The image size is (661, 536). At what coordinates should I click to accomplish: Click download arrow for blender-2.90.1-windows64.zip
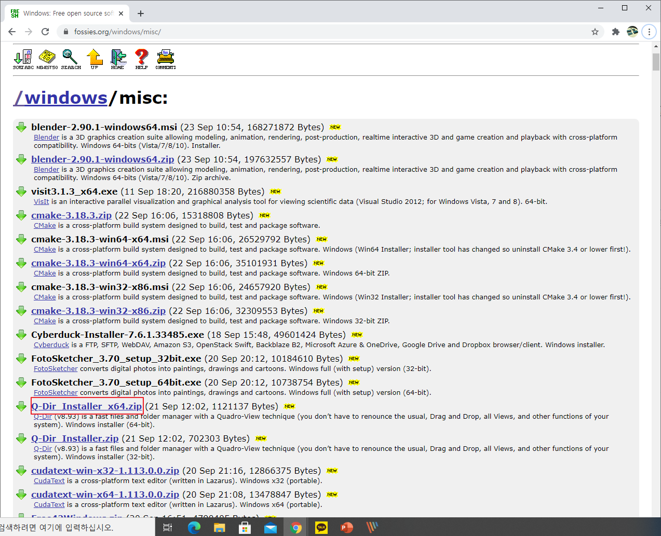tap(21, 159)
